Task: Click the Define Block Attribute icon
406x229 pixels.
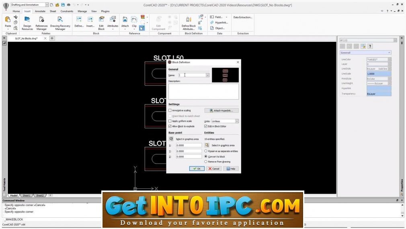Action: click(189, 20)
